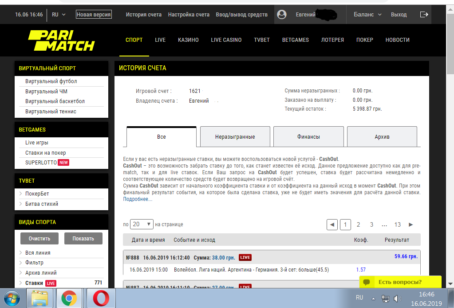Show hidden tray icons arrow
Screen dimensions: 454x308
coord(374,298)
